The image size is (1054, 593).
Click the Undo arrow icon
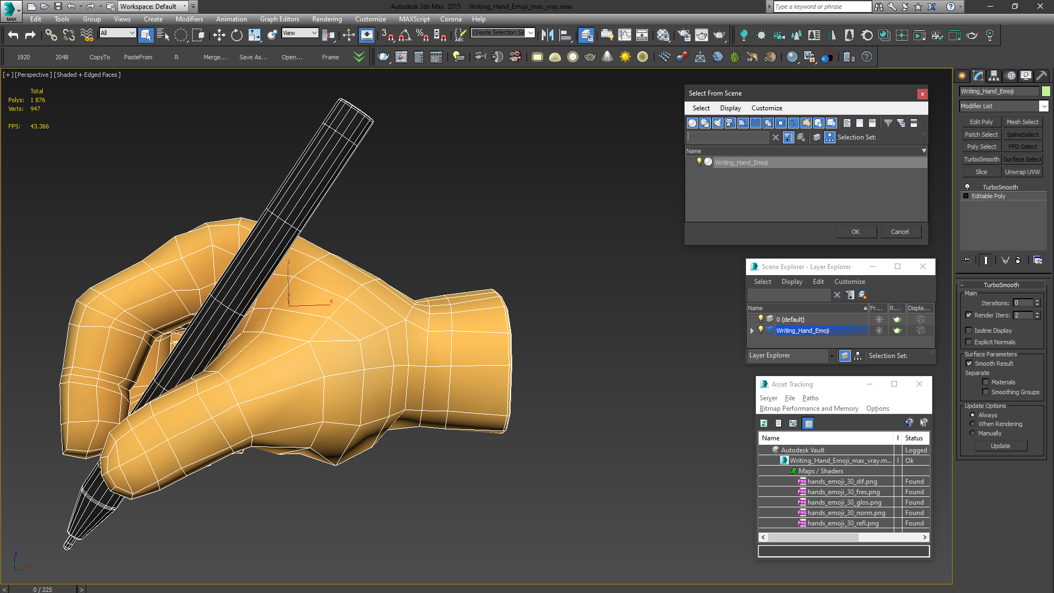pos(13,35)
